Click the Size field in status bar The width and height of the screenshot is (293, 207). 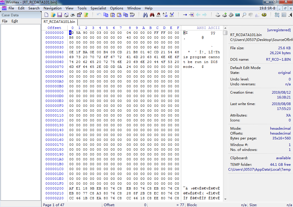[270, 205]
